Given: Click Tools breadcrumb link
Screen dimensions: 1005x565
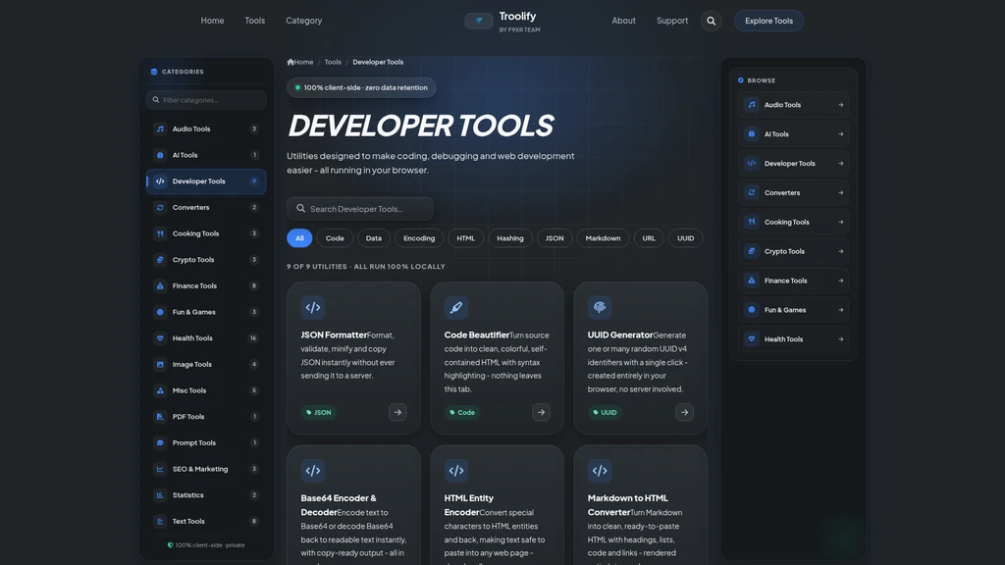Looking at the screenshot, I should tap(333, 62).
